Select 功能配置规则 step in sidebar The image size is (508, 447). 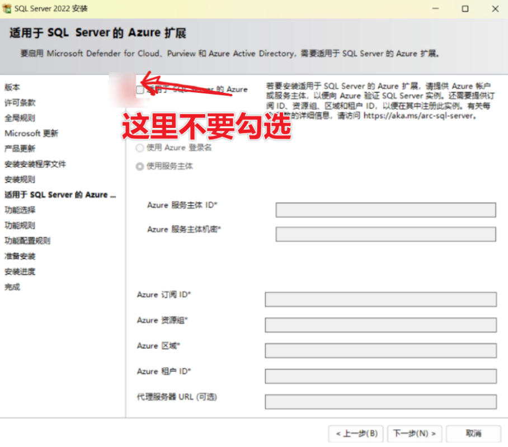click(27, 241)
